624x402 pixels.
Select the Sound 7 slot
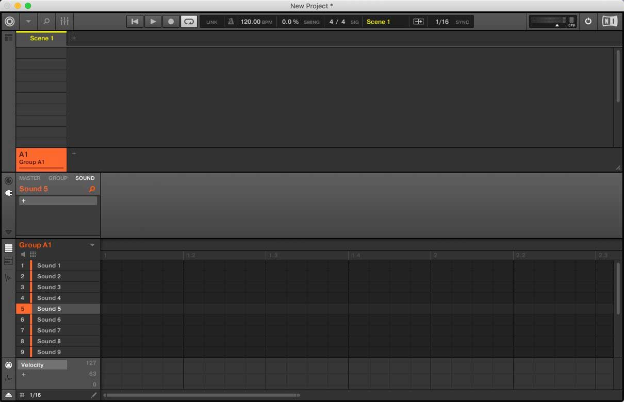point(58,330)
